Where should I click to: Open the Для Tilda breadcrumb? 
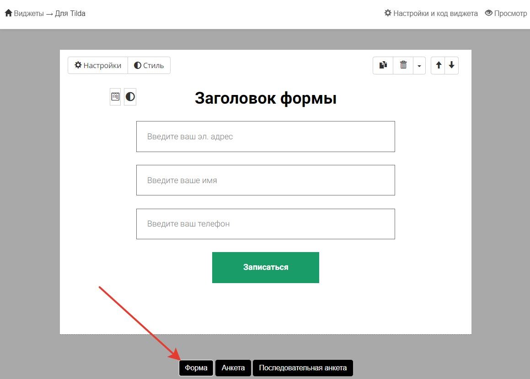pos(70,13)
